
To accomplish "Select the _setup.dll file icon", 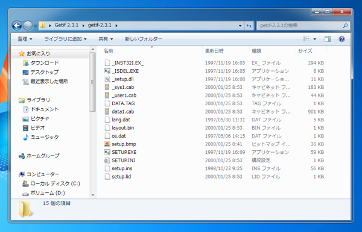I will click(x=107, y=79).
